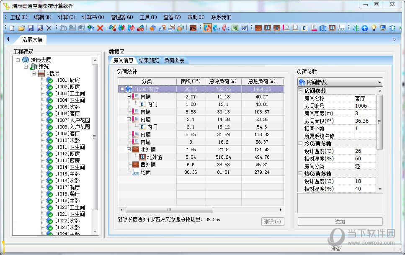Click the city buildings toolbar icon

[181, 28]
